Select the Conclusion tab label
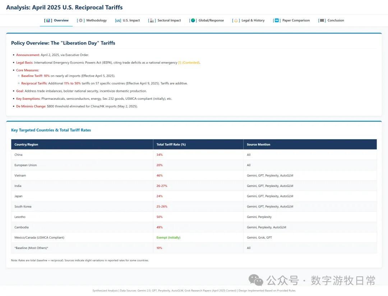This screenshot has height=296, width=388. (336, 20)
